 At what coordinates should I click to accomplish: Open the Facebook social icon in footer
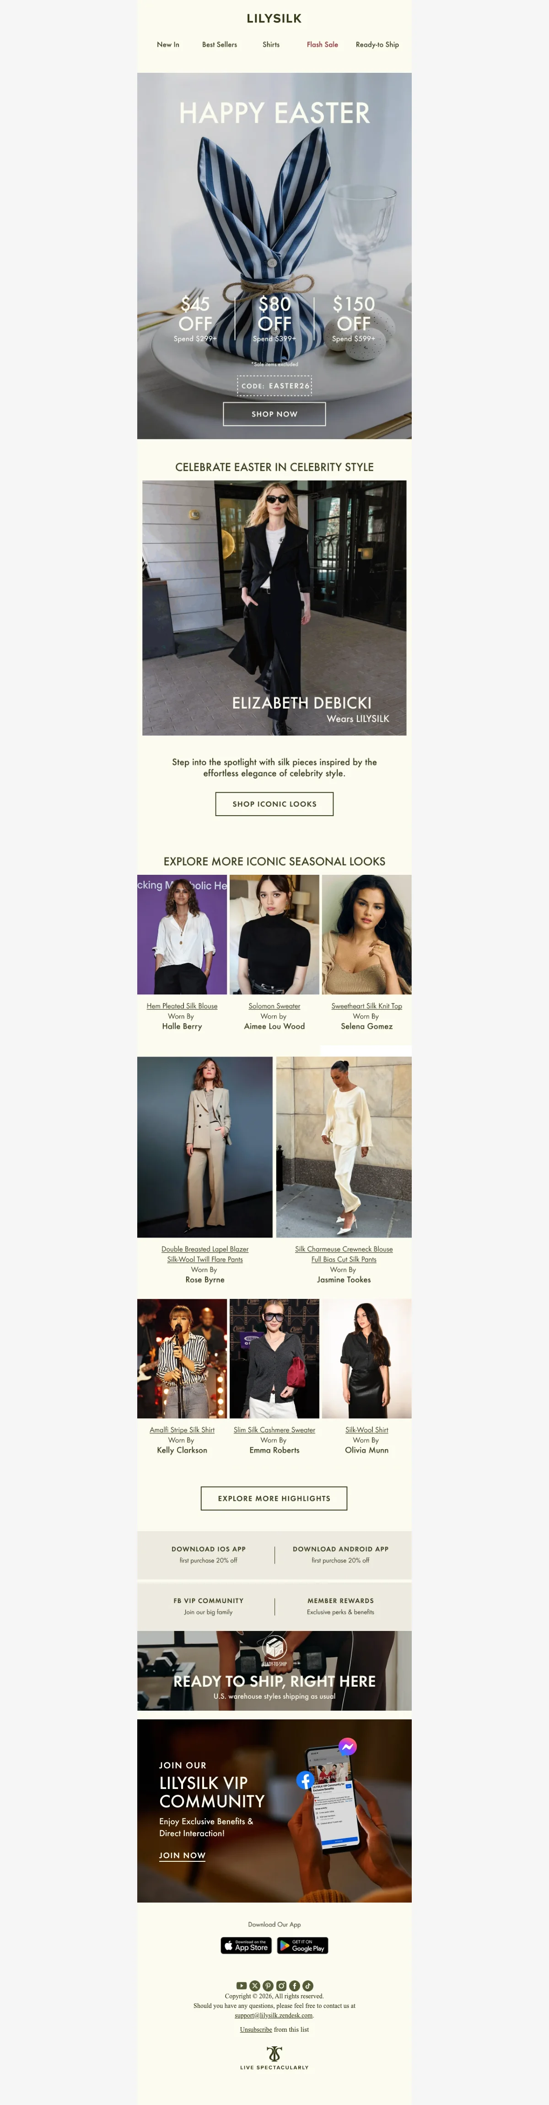point(295,1985)
